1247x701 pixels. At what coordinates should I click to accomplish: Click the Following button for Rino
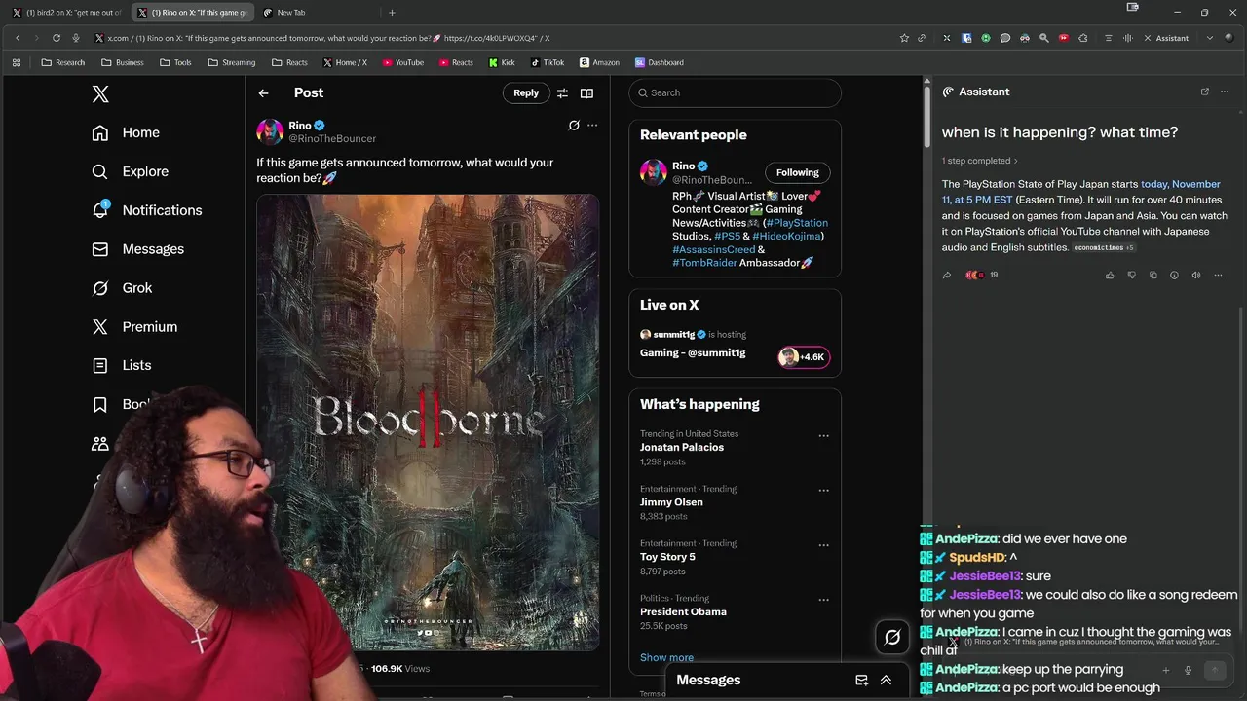pyautogui.click(x=798, y=172)
